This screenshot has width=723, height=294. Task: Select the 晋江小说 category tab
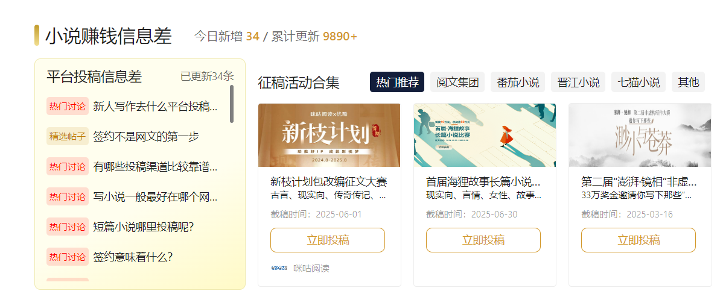click(x=578, y=83)
